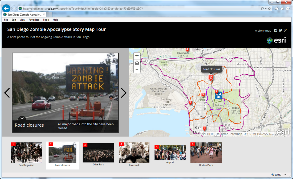Open the browser Tools gear icon
Screen dimensions: 293x179
(x=288, y=8)
